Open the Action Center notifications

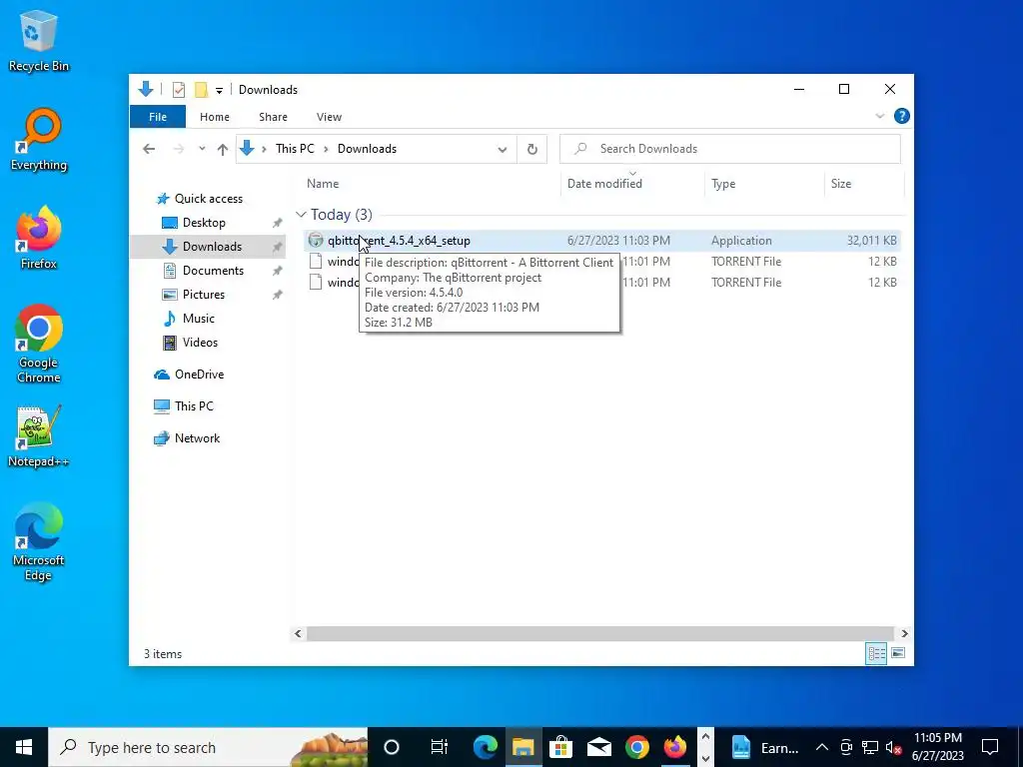(x=990, y=747)
